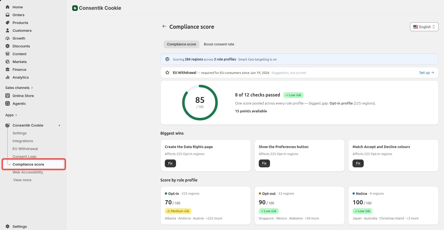The image size is (444, 230).
Task: Click Fix for Show the Preferences button
Action: pos(264,163)
